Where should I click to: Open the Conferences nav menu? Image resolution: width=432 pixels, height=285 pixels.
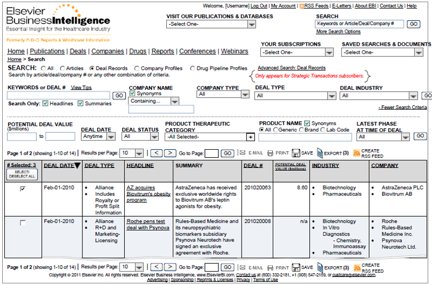pos(197,52)
